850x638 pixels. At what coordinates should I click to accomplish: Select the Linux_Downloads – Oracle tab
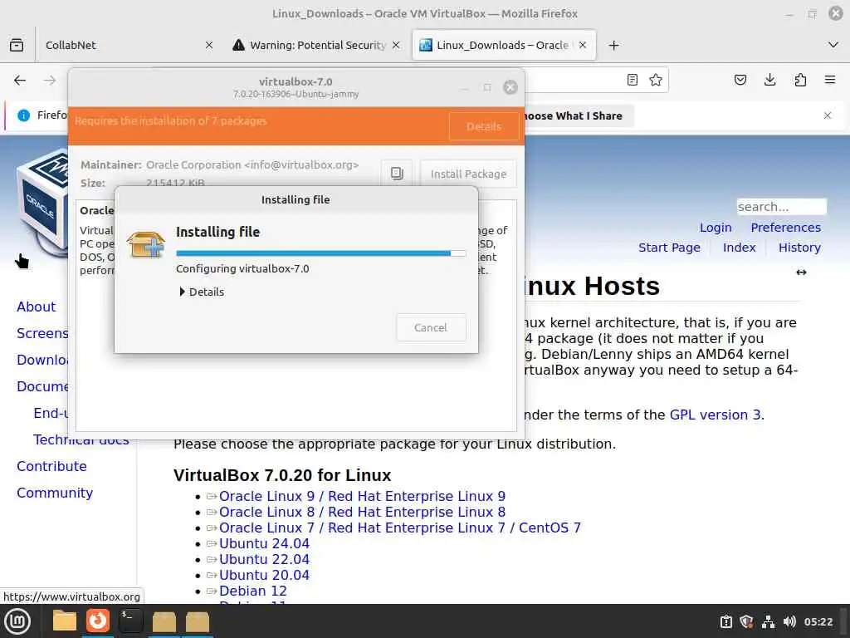pos(502,45)
